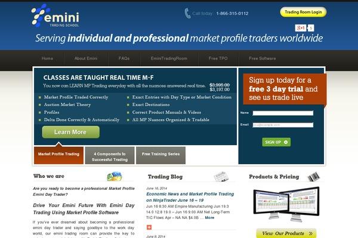Click Drive Your Emini Future heading text
The image size is (358, 238).
point(84,209)
